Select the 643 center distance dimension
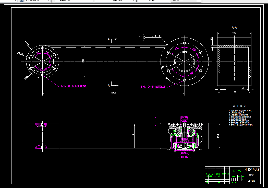Screen dimensions: 268x188 pyautogui.click(x=114, y=93)
